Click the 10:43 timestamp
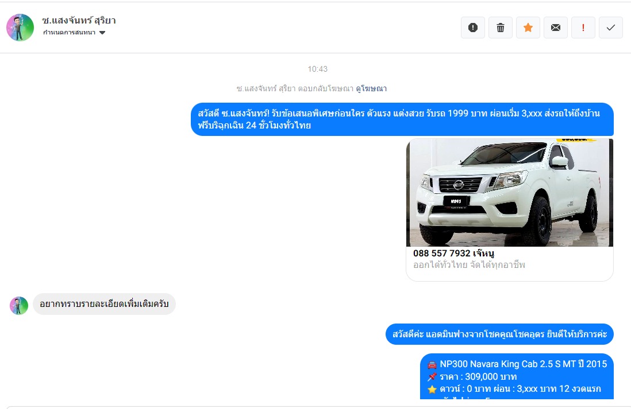 (x=318, y=69)
